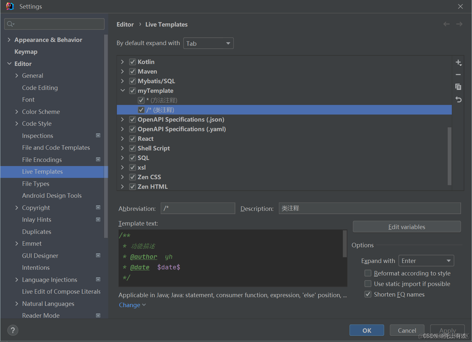
Task: Toggle the Mybatis/SQL group checkbox
Action: 133,81
